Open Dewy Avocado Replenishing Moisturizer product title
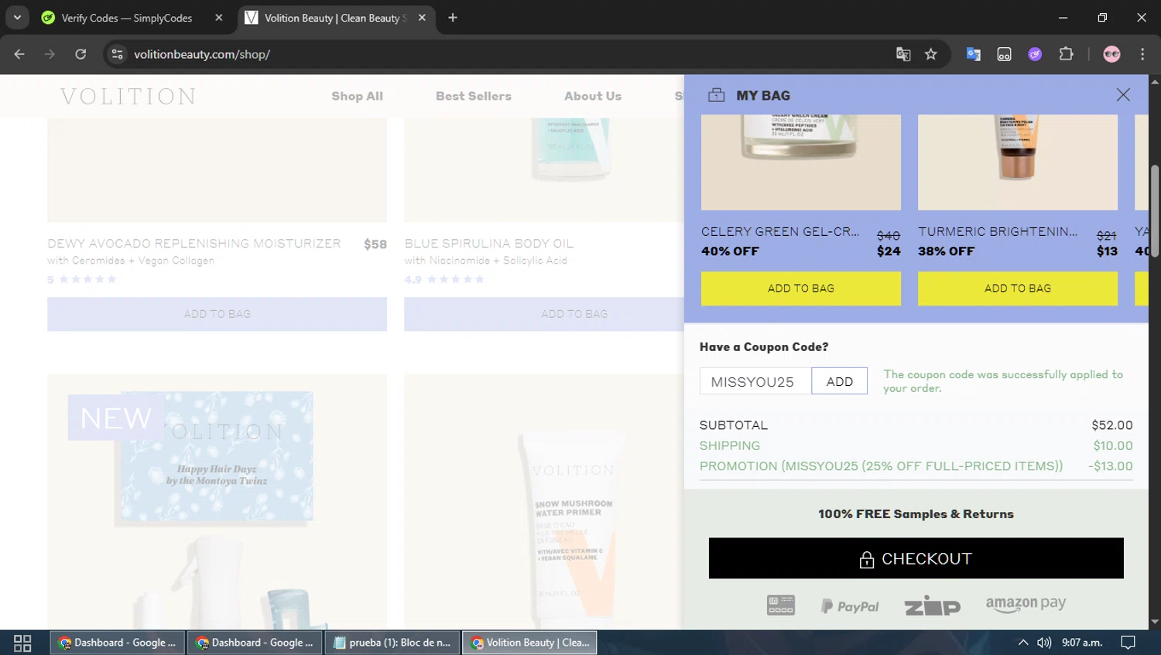Viewport: 1161px width, 655px height. [x=194, y=244]
